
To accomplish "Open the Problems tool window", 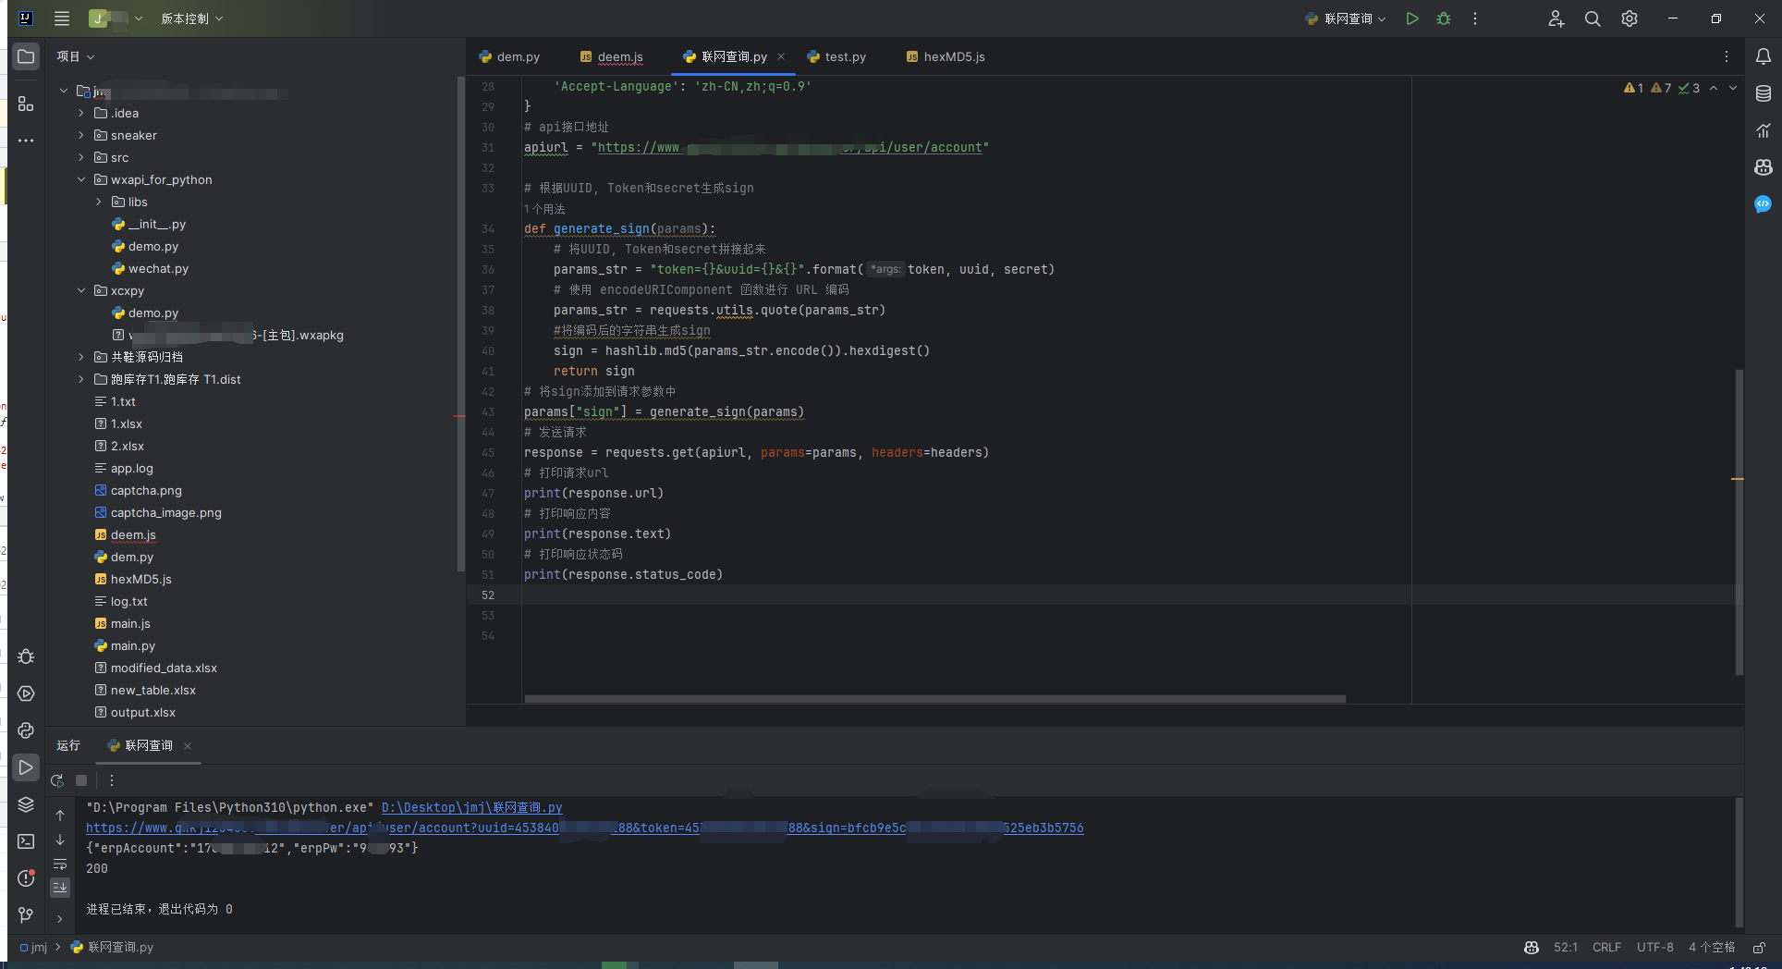I will tap(26, 878).
